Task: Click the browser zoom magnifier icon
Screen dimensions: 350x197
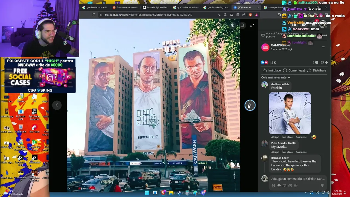Action: tap(225, 15)
